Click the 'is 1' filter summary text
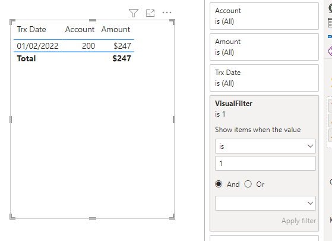Viewport: 332px width, 241px height. (x=220, y=114)
